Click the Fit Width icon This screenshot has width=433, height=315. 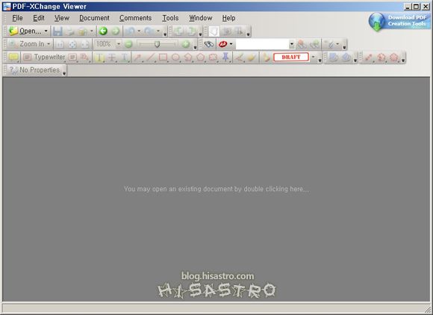[x=85, y=44]
